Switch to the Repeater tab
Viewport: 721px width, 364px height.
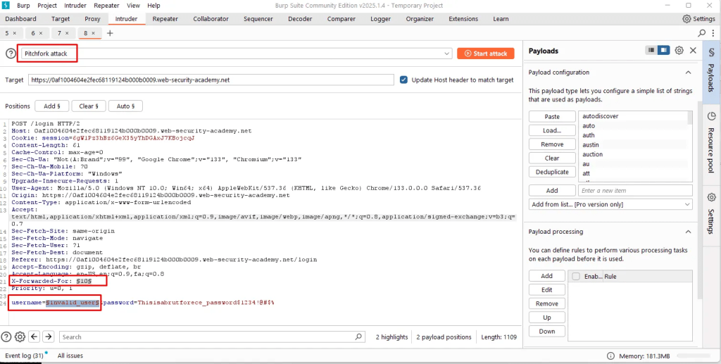coord(165,19)
